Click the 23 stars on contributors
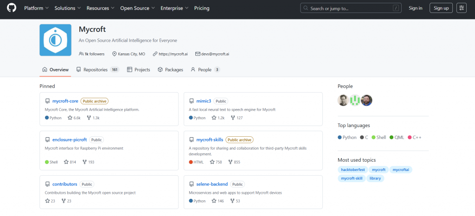Viewport: 475px width, 216px height. pos(50,201)
